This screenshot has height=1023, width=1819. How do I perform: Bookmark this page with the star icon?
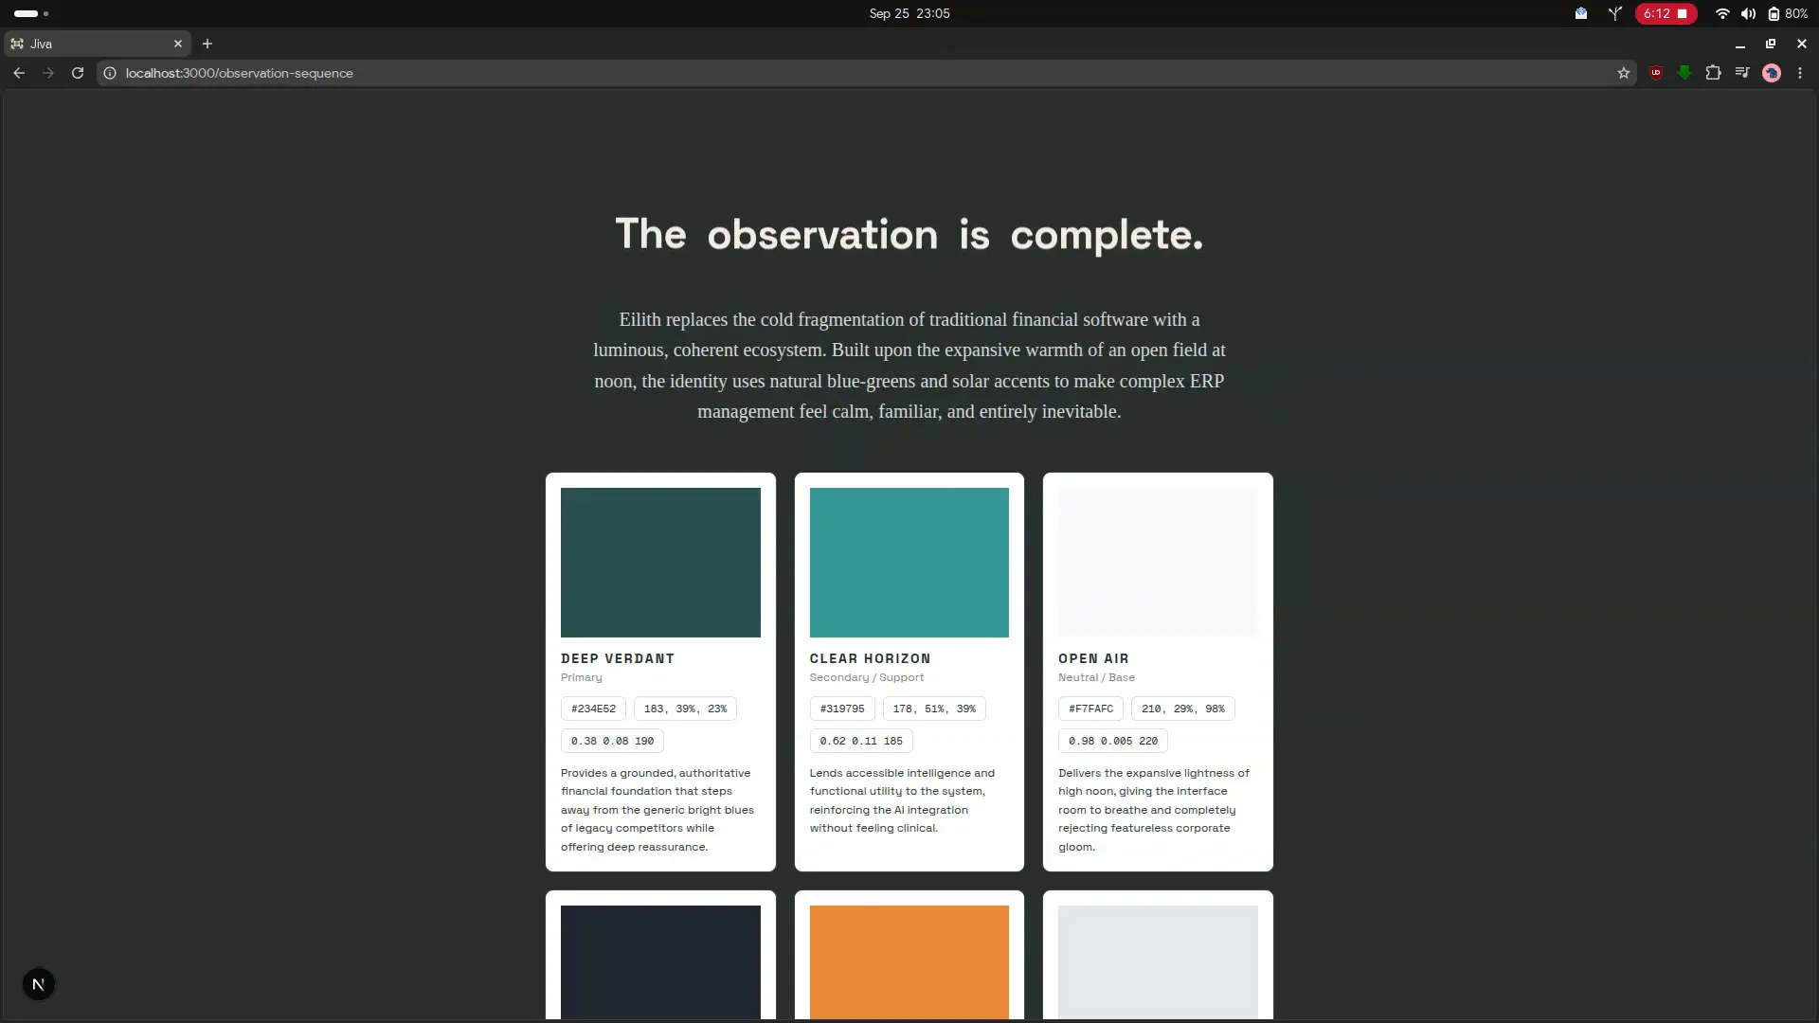[x=1624, y=73]
